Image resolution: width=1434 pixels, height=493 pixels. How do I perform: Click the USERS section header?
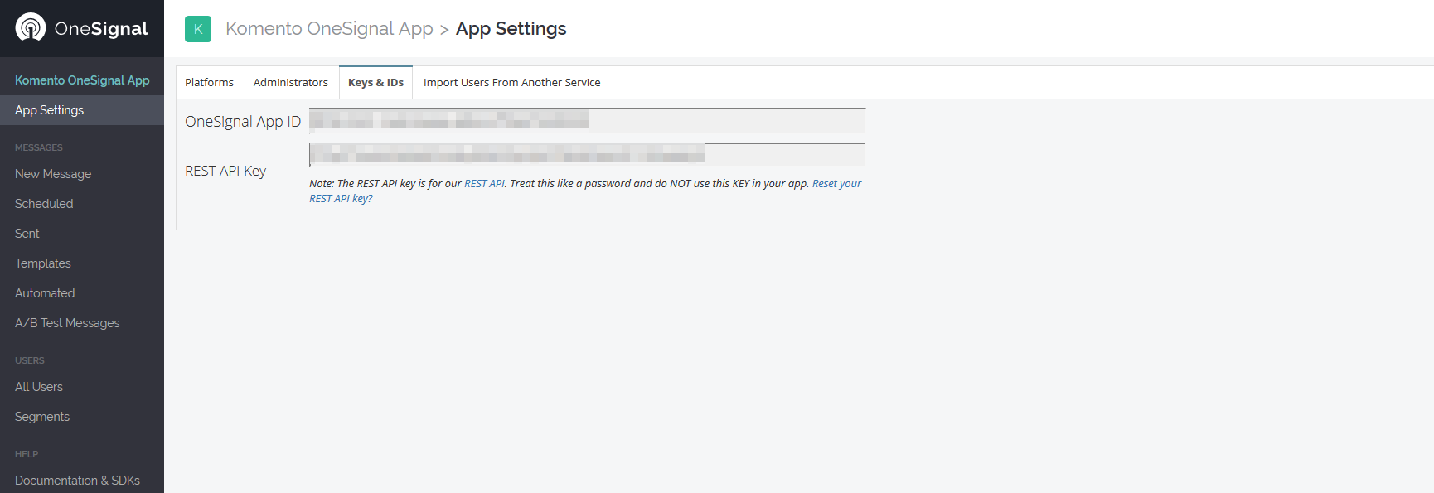[30, 360]
